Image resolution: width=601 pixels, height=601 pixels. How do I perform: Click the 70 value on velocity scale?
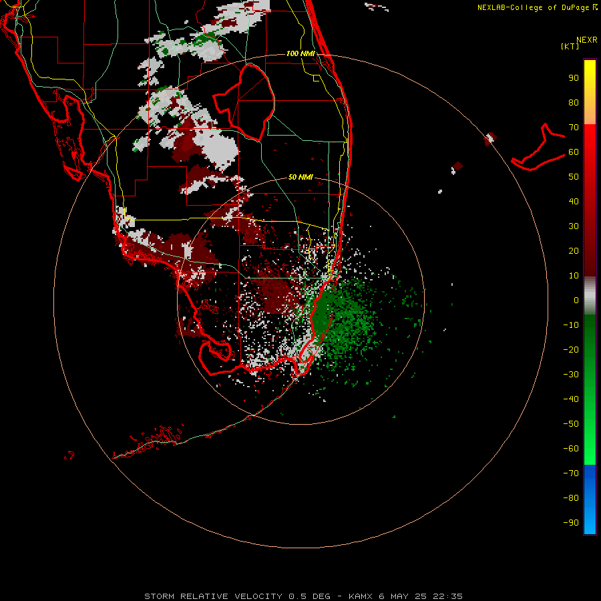point(574,128)
